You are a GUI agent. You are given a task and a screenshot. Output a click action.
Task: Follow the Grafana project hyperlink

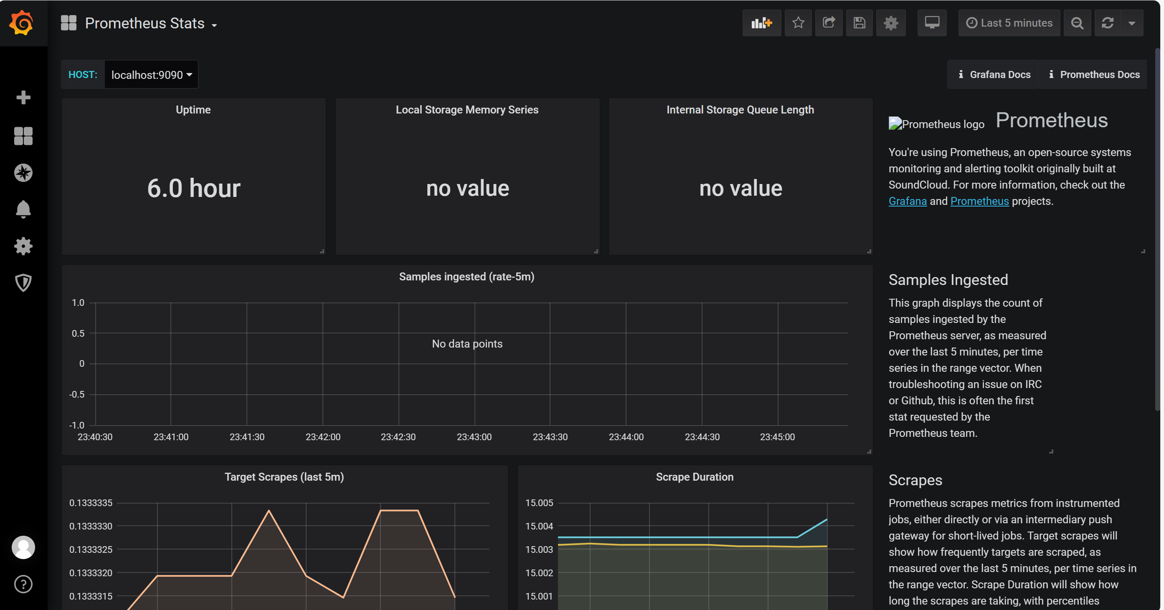(x=907, y=202)
